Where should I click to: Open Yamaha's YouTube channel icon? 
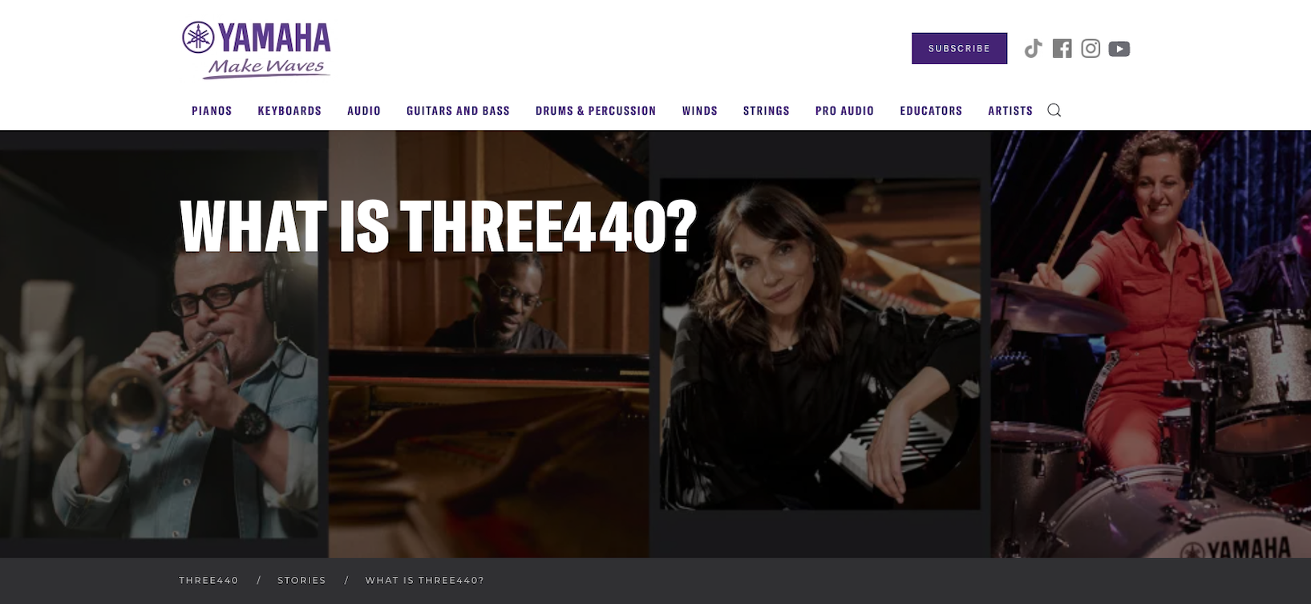click(x=1119, y=49)
